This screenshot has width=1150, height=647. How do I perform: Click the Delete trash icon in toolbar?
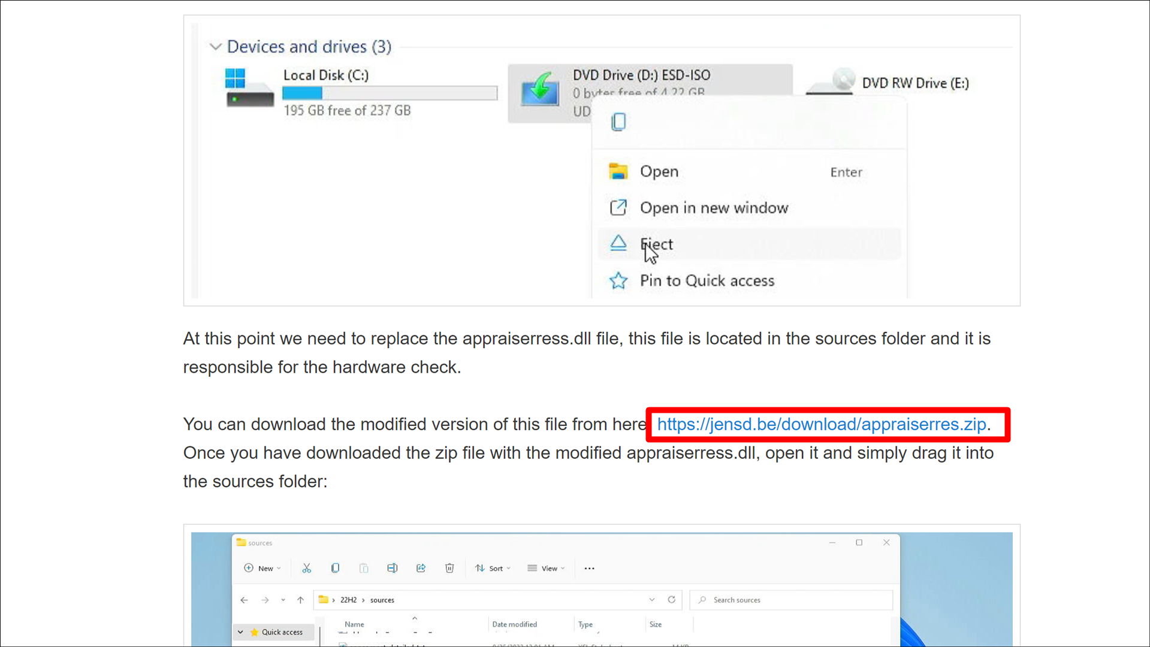449,568
